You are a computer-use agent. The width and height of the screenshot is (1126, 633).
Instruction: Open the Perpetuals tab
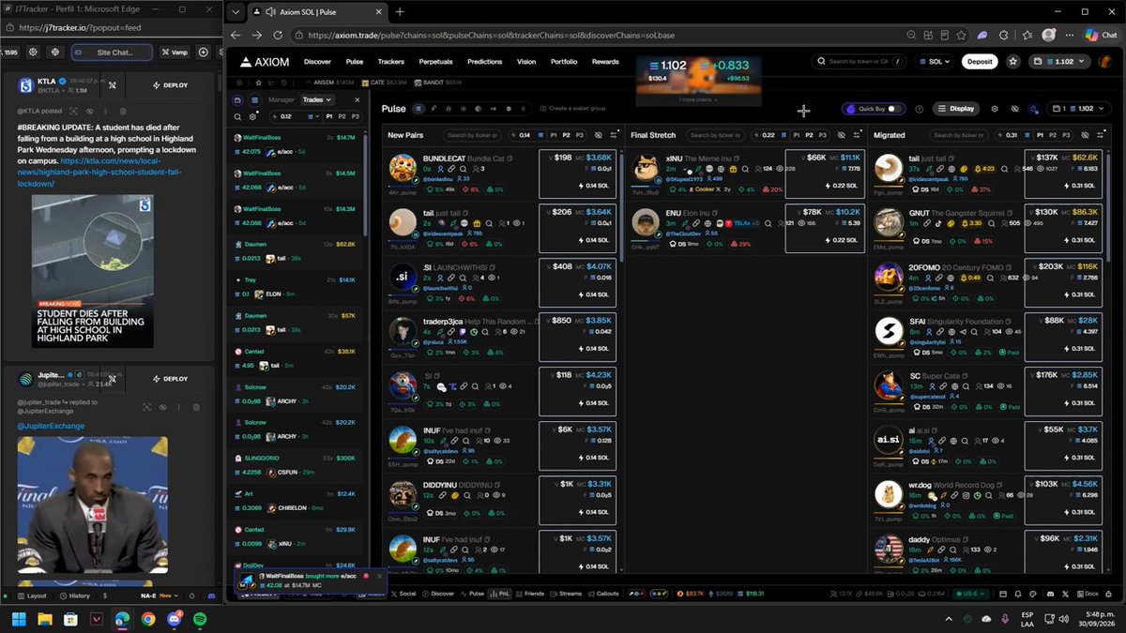click(x=435, y=62)
